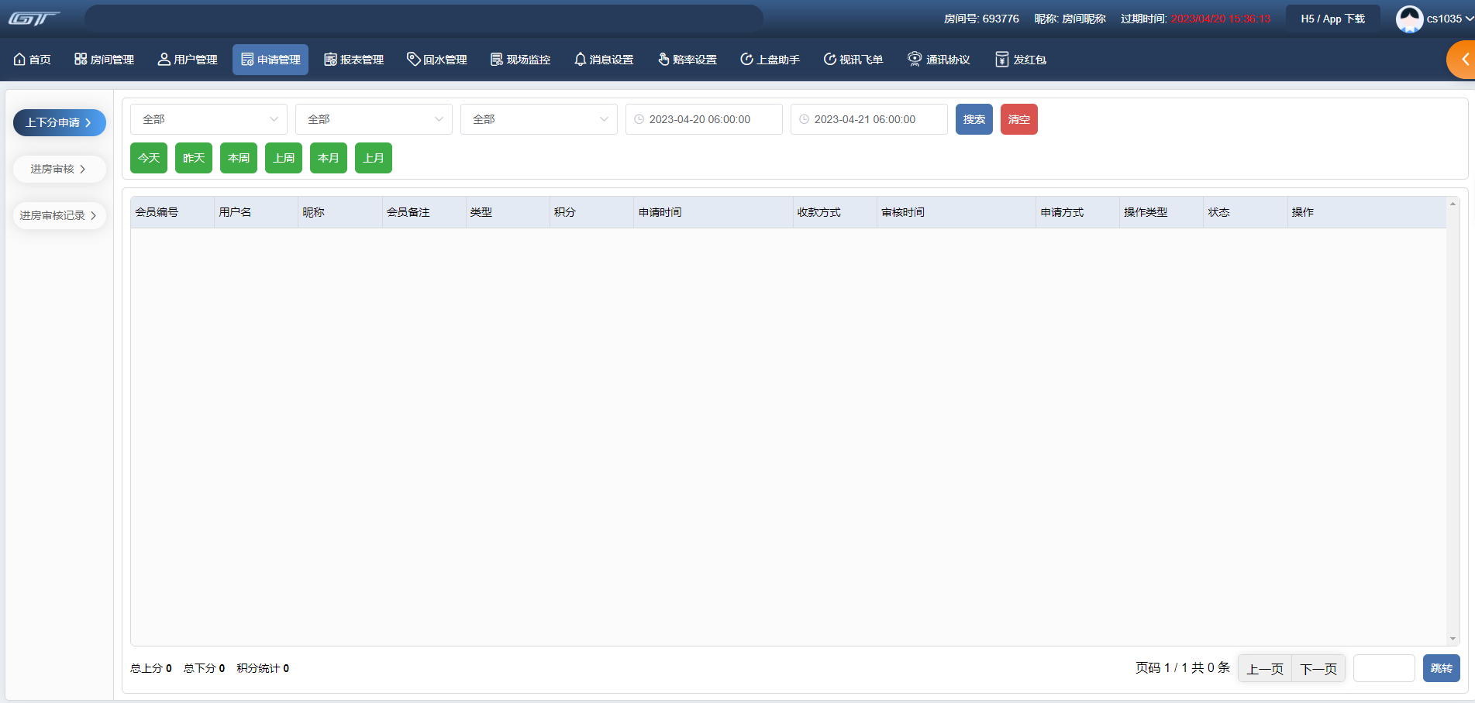Click the 跳转 jump button
1475x703 pixels.
click(x=1442, y=668)
